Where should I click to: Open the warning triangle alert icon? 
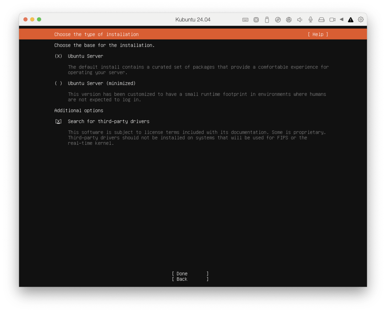pyautogui.click(x=351, y=20)
